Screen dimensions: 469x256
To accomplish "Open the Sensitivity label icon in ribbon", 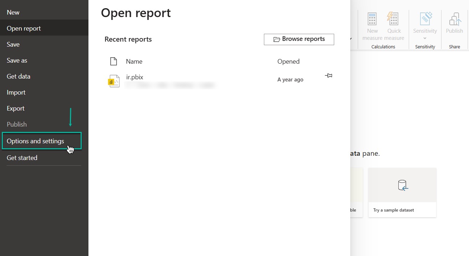I will pyautogui.click(x=425, y=19).
